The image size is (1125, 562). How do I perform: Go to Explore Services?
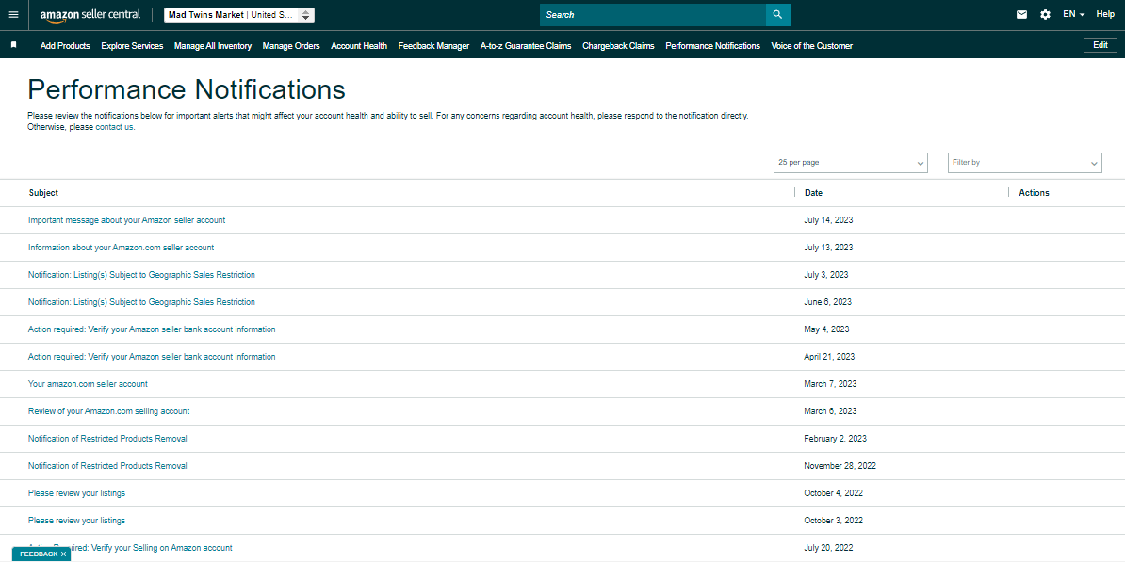tap(132, 46)
